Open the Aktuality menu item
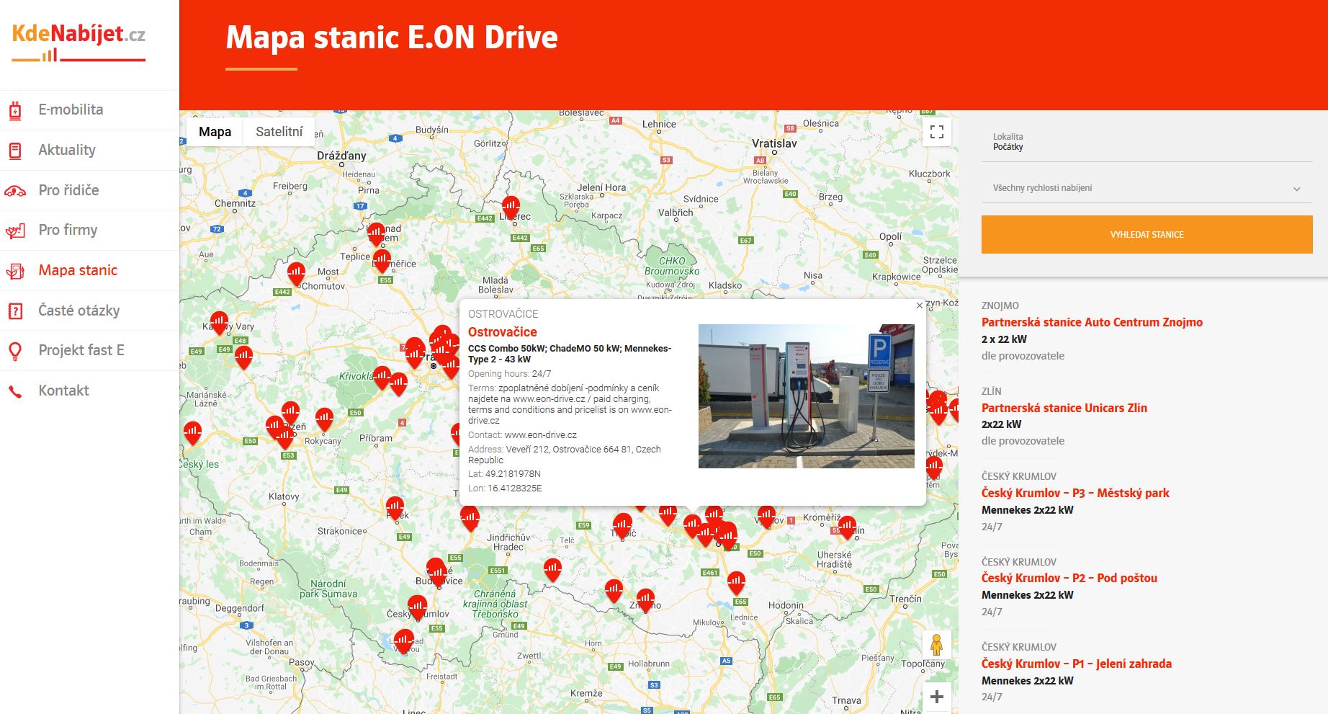The image size is (1328, 714). pyautogui.click(x=89, y=150)
